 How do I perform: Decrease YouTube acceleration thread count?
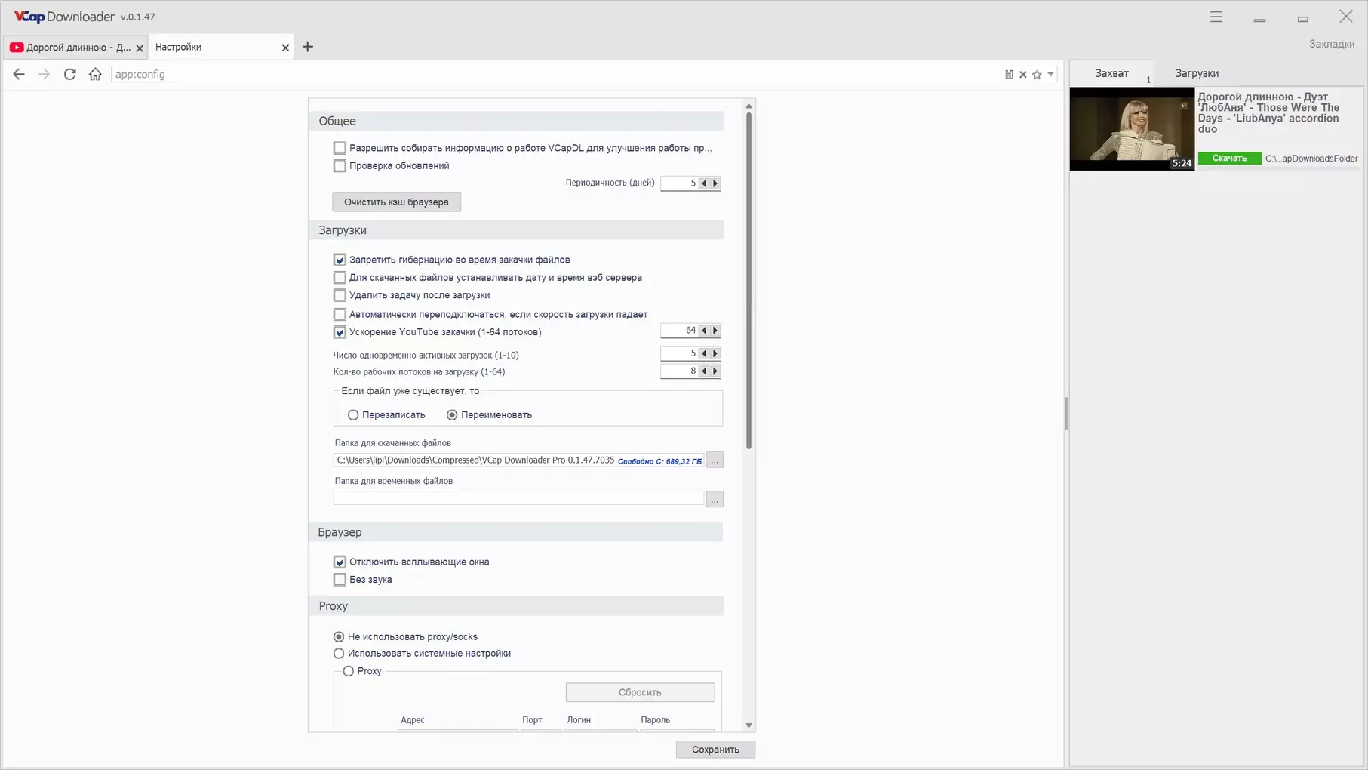click(704, 331)
